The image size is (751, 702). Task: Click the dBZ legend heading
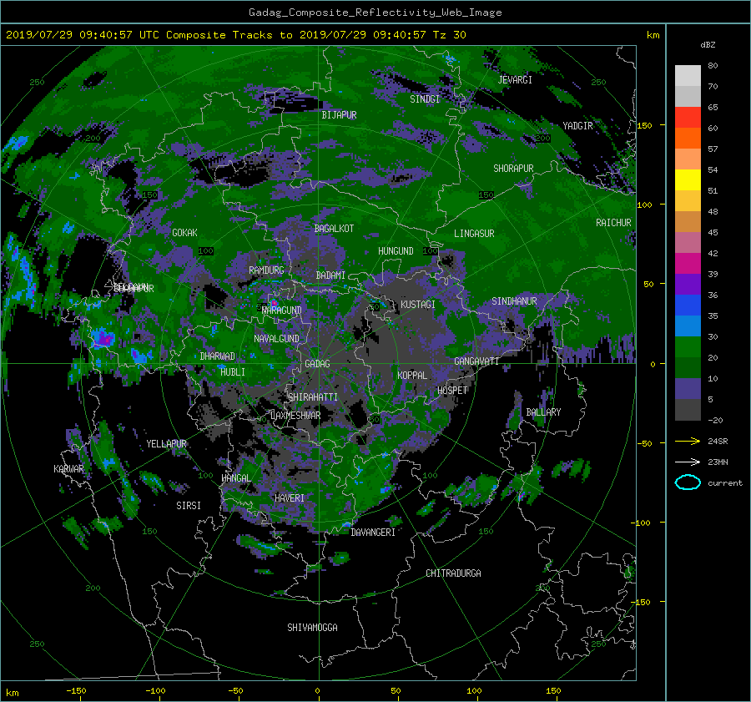pos(708,45)
